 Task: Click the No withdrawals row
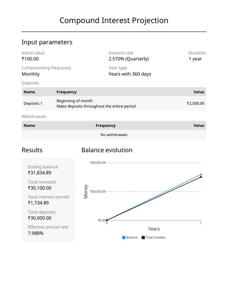point(114,135)
